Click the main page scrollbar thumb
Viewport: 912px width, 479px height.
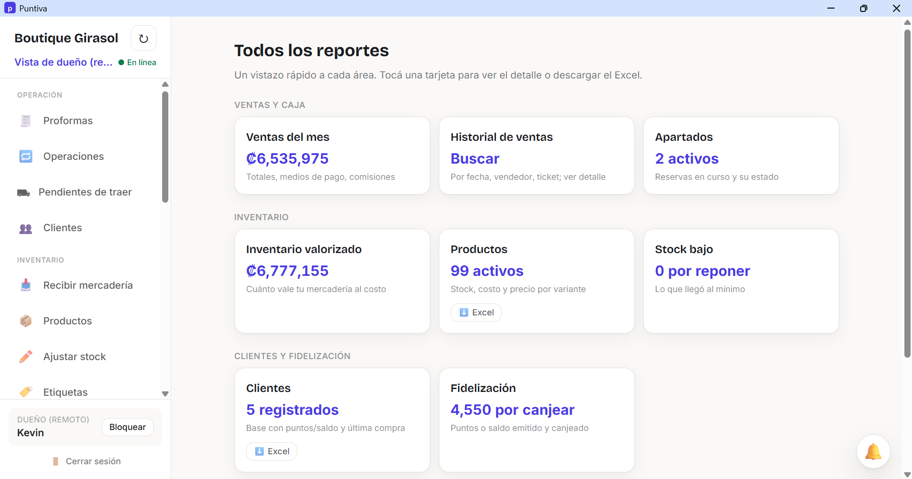point(907,193)
